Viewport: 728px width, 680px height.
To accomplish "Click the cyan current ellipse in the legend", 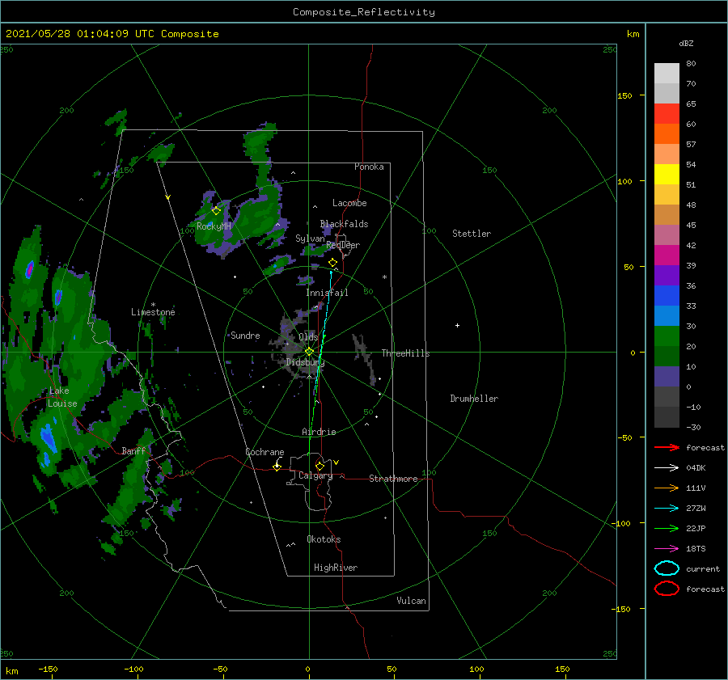I will tap(667, 568).
